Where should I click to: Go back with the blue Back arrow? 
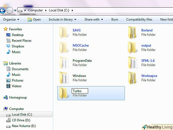point(2,11)
